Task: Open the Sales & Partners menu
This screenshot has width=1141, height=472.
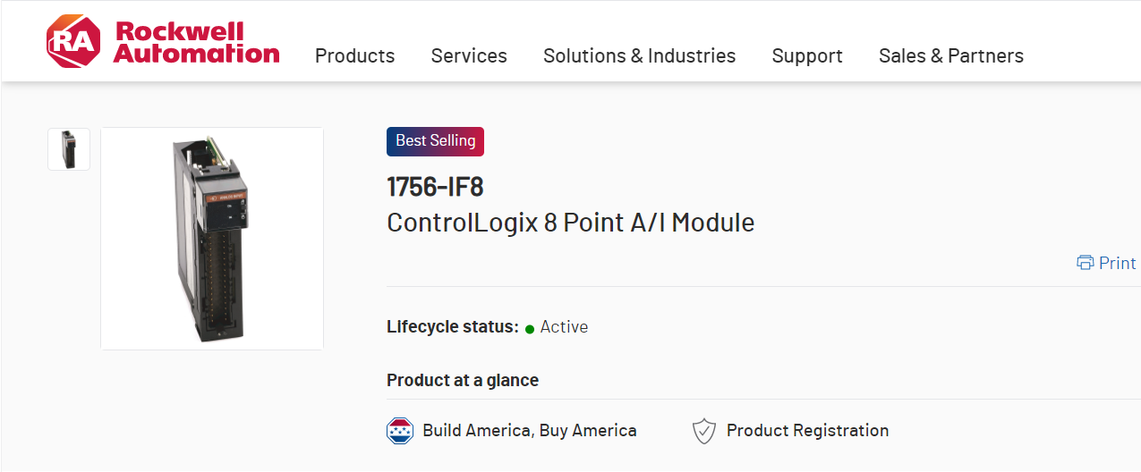Action: coord(950,55)
